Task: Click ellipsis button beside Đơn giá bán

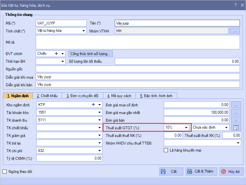Action: click(236, 120)
